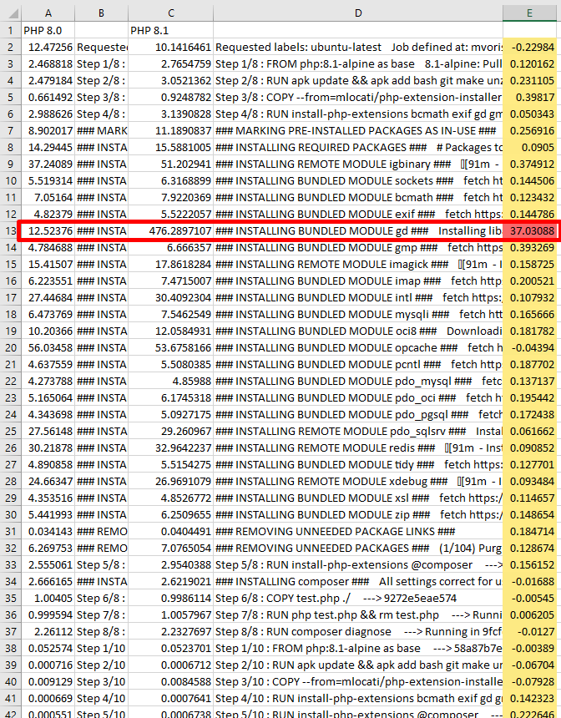
Task: Click 'INSTALLING BUNDLED MODULE gd' cell
Action: point(358,230)
